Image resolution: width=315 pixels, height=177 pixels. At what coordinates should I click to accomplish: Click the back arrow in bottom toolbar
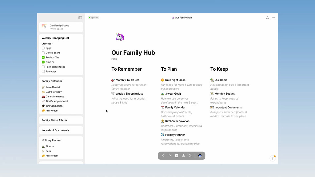click(x=163, y=156)
